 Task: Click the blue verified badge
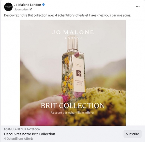tap(43, 5)
